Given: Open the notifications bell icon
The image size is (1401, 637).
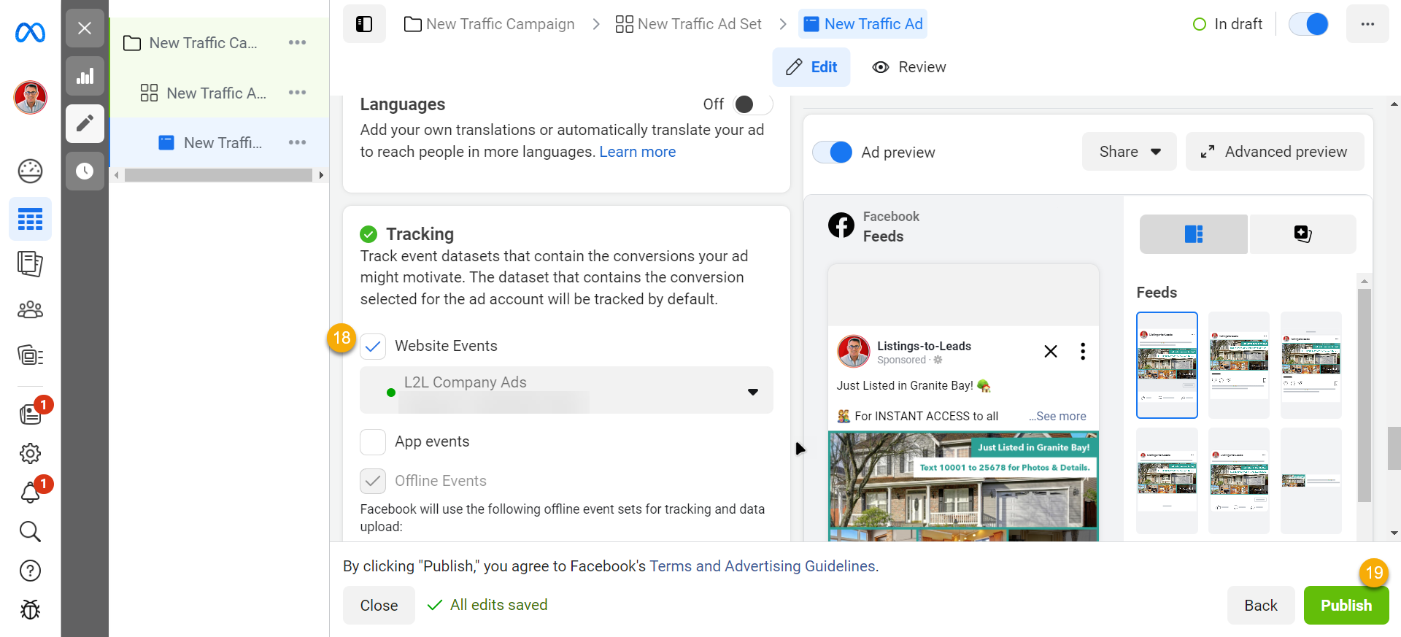Looking at the screenshot, I should (30, 493).
